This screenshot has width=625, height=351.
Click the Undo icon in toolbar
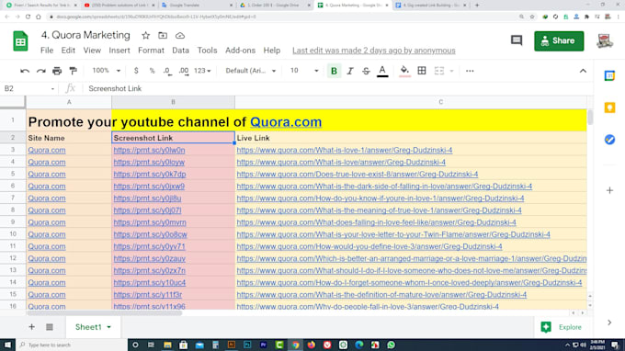click(x=25, y=71)
